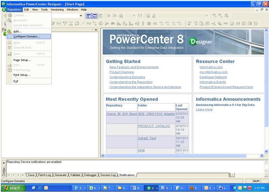Click next output tab arrow
This screenshot has height=193, width=269.
pos(18,175)
